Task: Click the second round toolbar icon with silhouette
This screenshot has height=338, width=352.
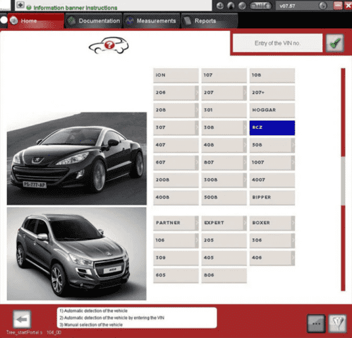Action: (231, 6)
